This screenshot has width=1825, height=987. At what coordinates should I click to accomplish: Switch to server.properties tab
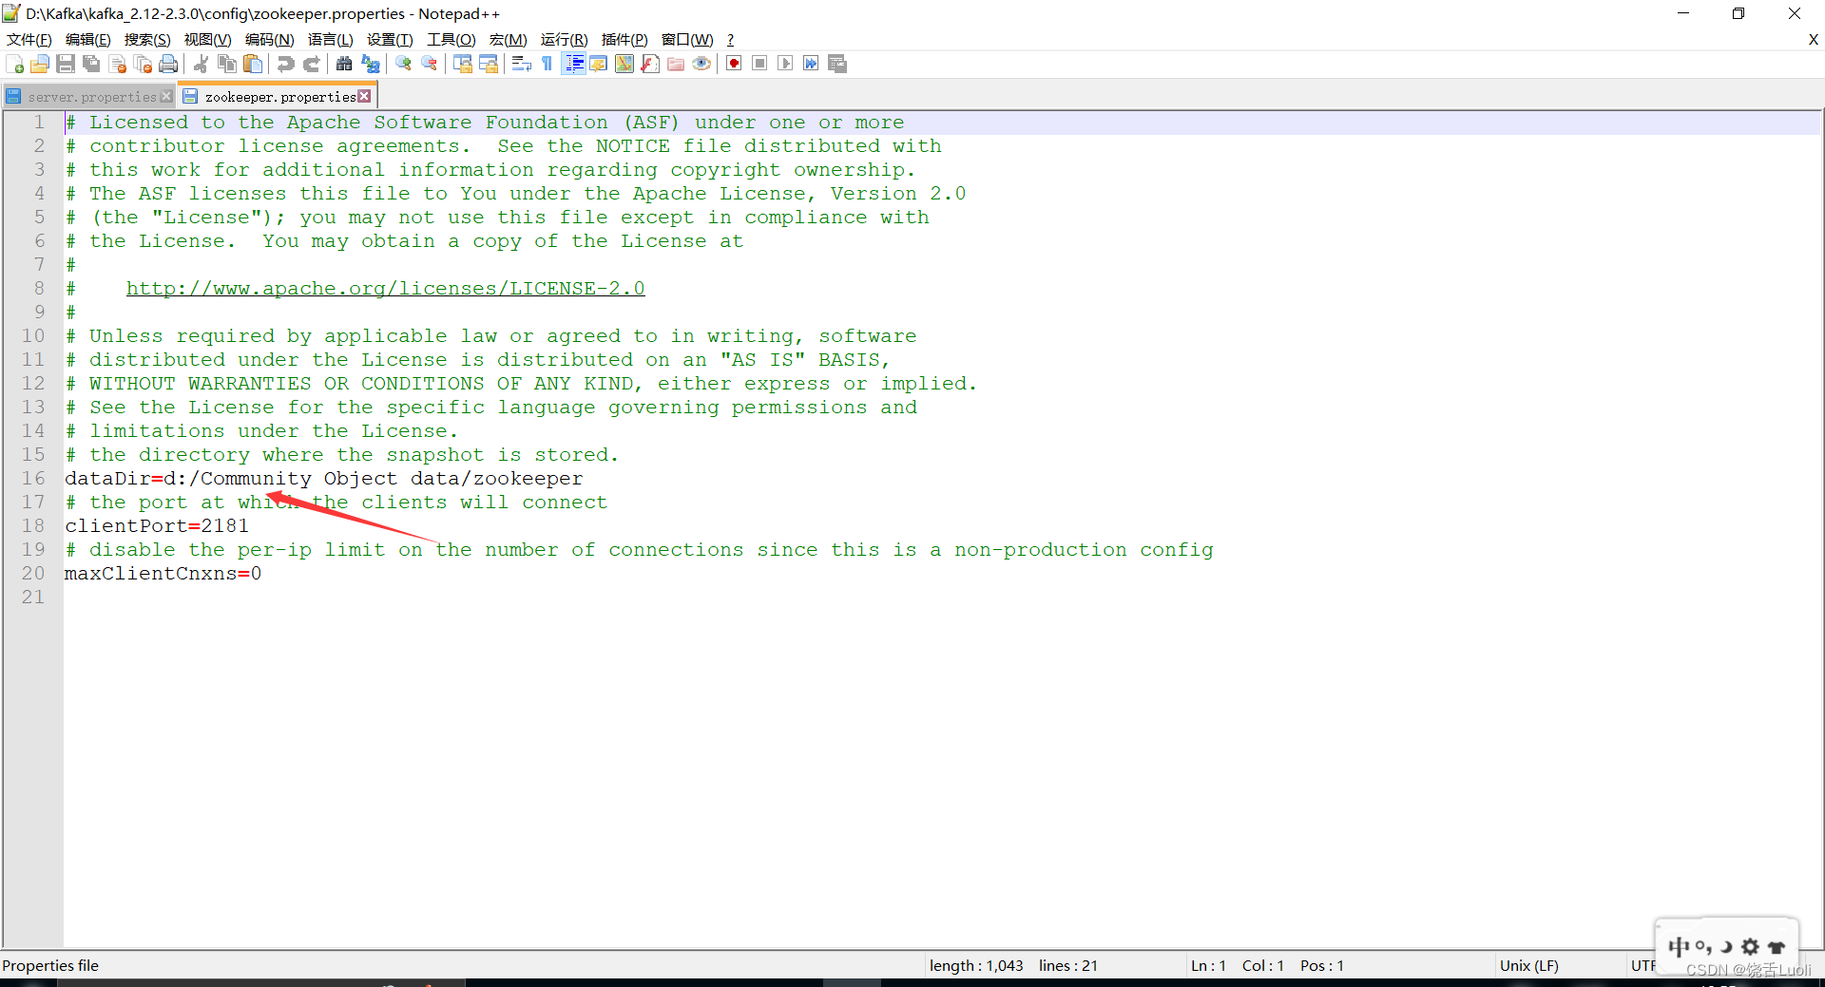pos(92,97)
